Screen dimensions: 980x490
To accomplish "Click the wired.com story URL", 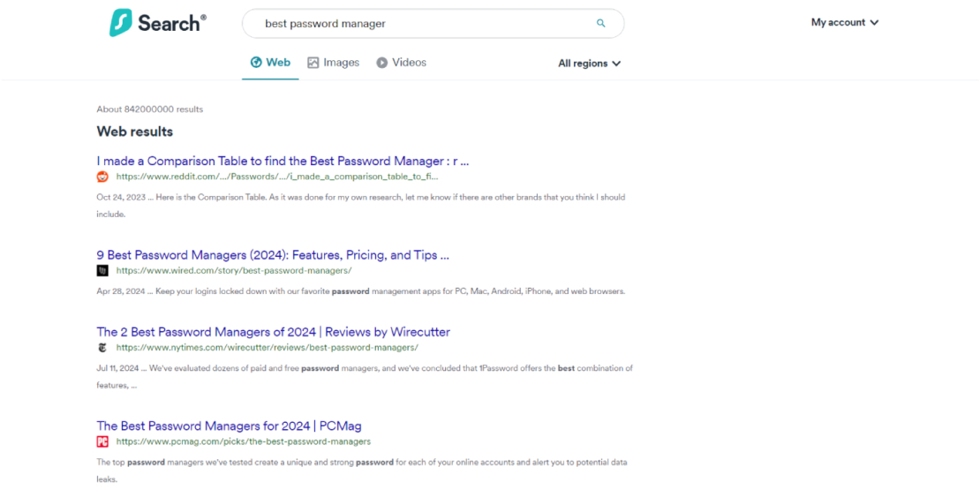I will click(x=233, y=271).
